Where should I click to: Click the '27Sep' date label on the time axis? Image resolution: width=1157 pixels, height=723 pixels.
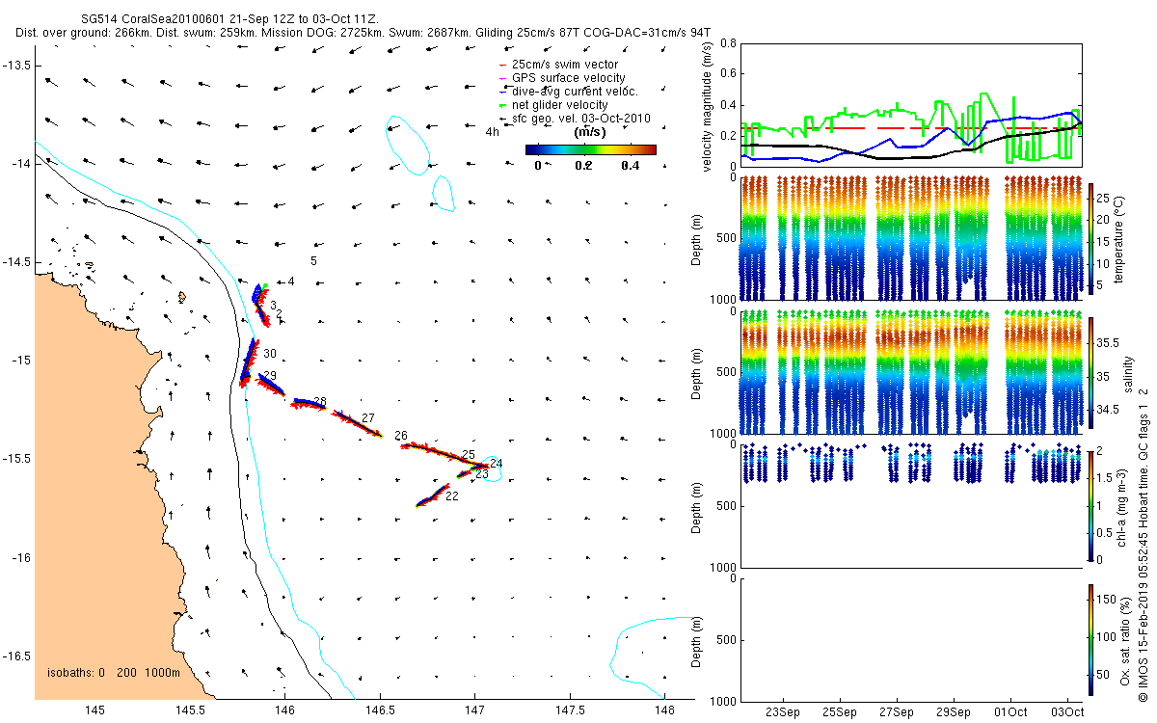(x=897, y=711)
